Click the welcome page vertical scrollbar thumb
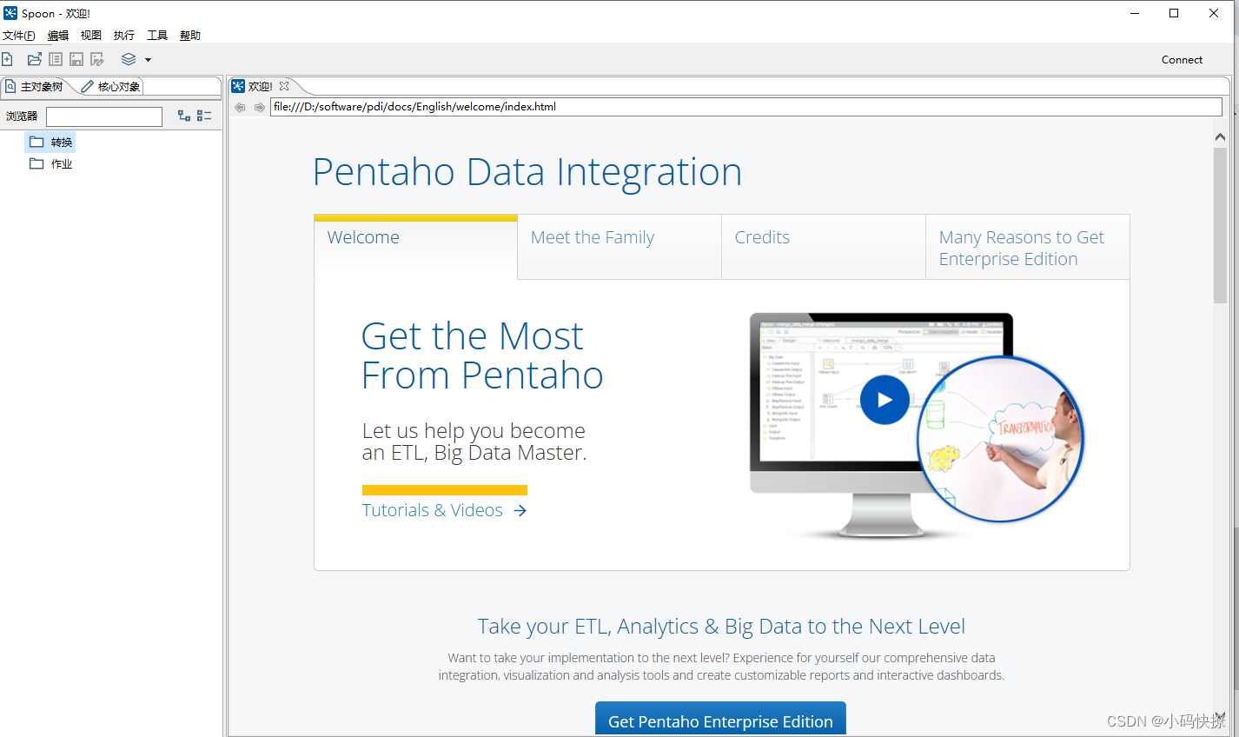1239x737 pixels. (x=1220, y=226)
